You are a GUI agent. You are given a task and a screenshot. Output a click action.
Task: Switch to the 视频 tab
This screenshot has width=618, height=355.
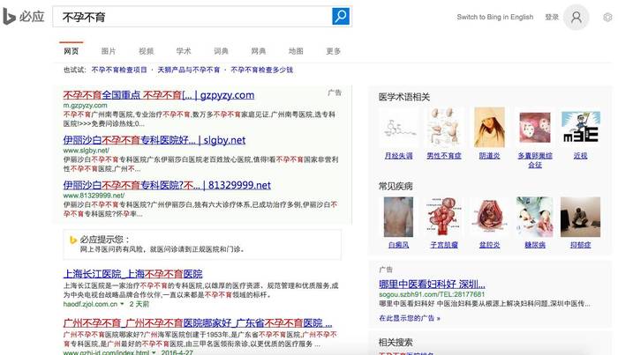146,51
